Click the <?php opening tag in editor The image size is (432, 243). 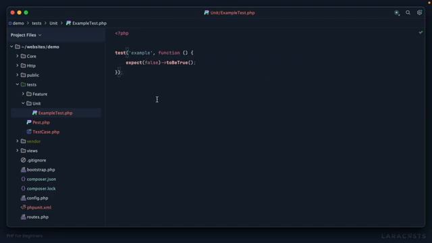tap(122, 33)
